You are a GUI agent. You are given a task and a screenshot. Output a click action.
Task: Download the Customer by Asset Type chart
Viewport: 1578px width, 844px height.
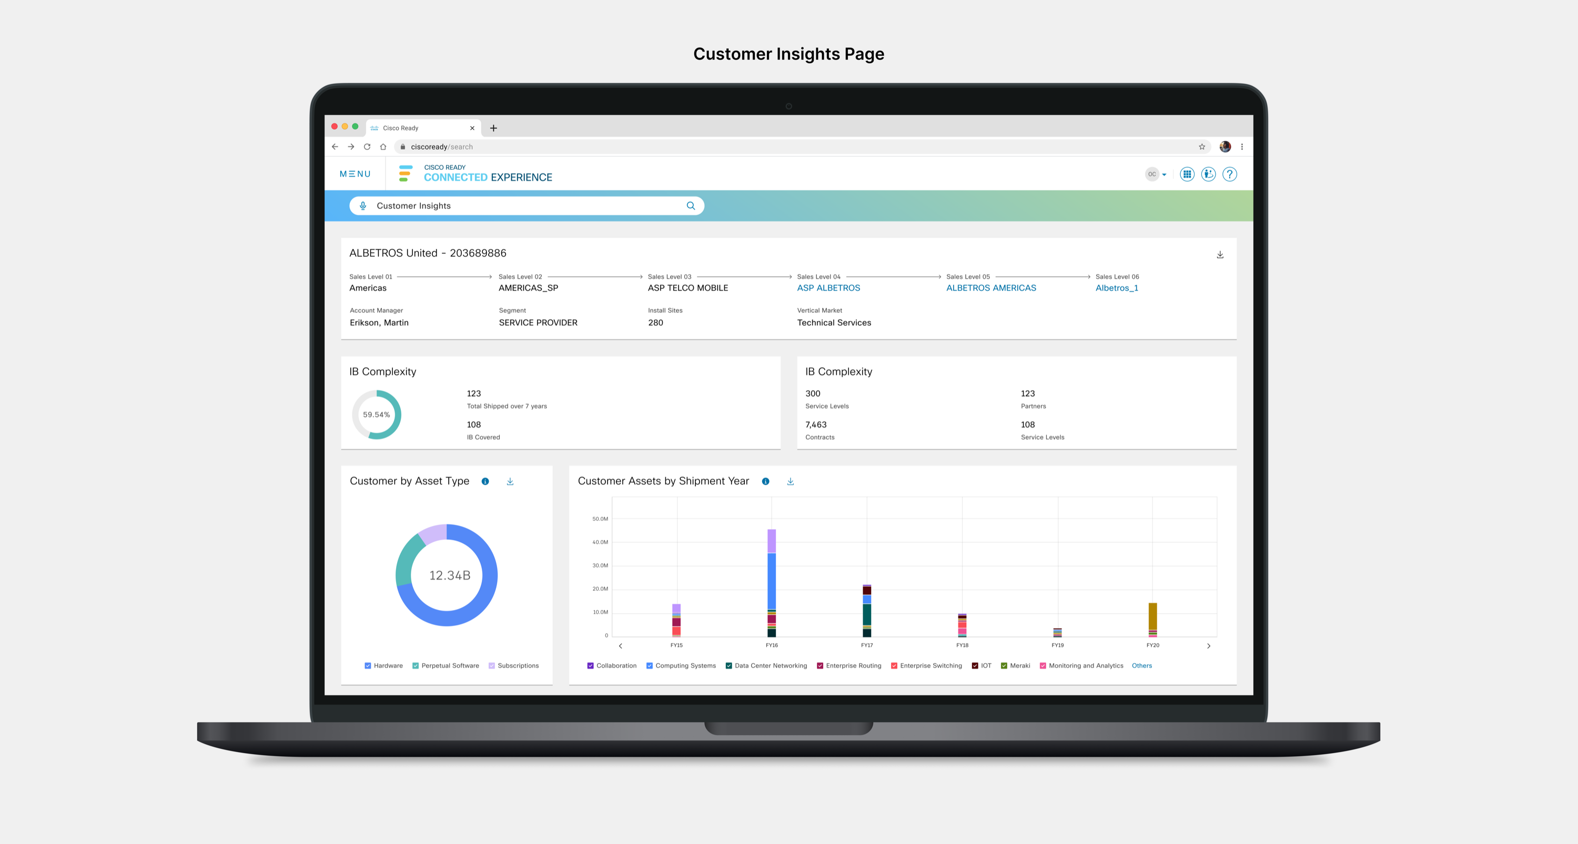pyautogui.click(x=510, y=481)
